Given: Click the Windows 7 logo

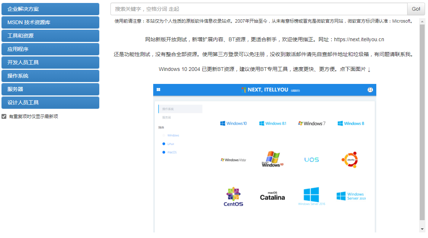Looking at the screenshot, I should click(x=312, y=123).
